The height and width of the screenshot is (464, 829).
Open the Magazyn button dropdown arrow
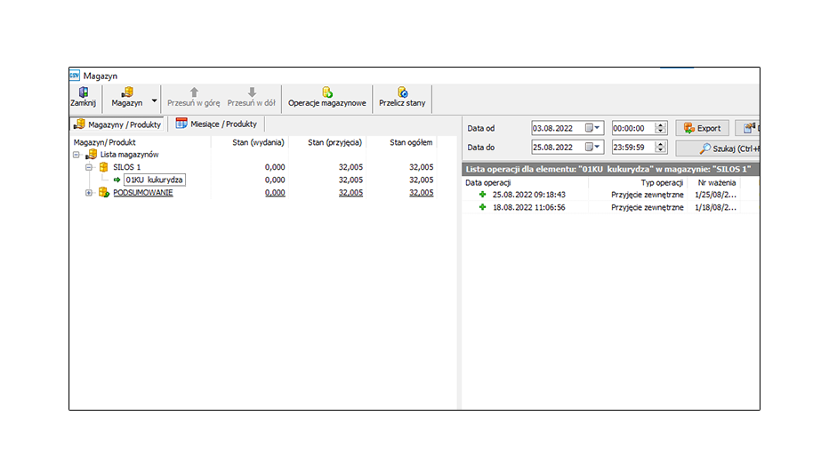154,100
